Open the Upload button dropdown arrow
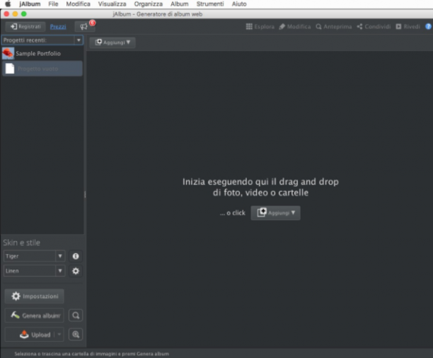The height and width of the screenshot is (358, 433). point(59,335)
